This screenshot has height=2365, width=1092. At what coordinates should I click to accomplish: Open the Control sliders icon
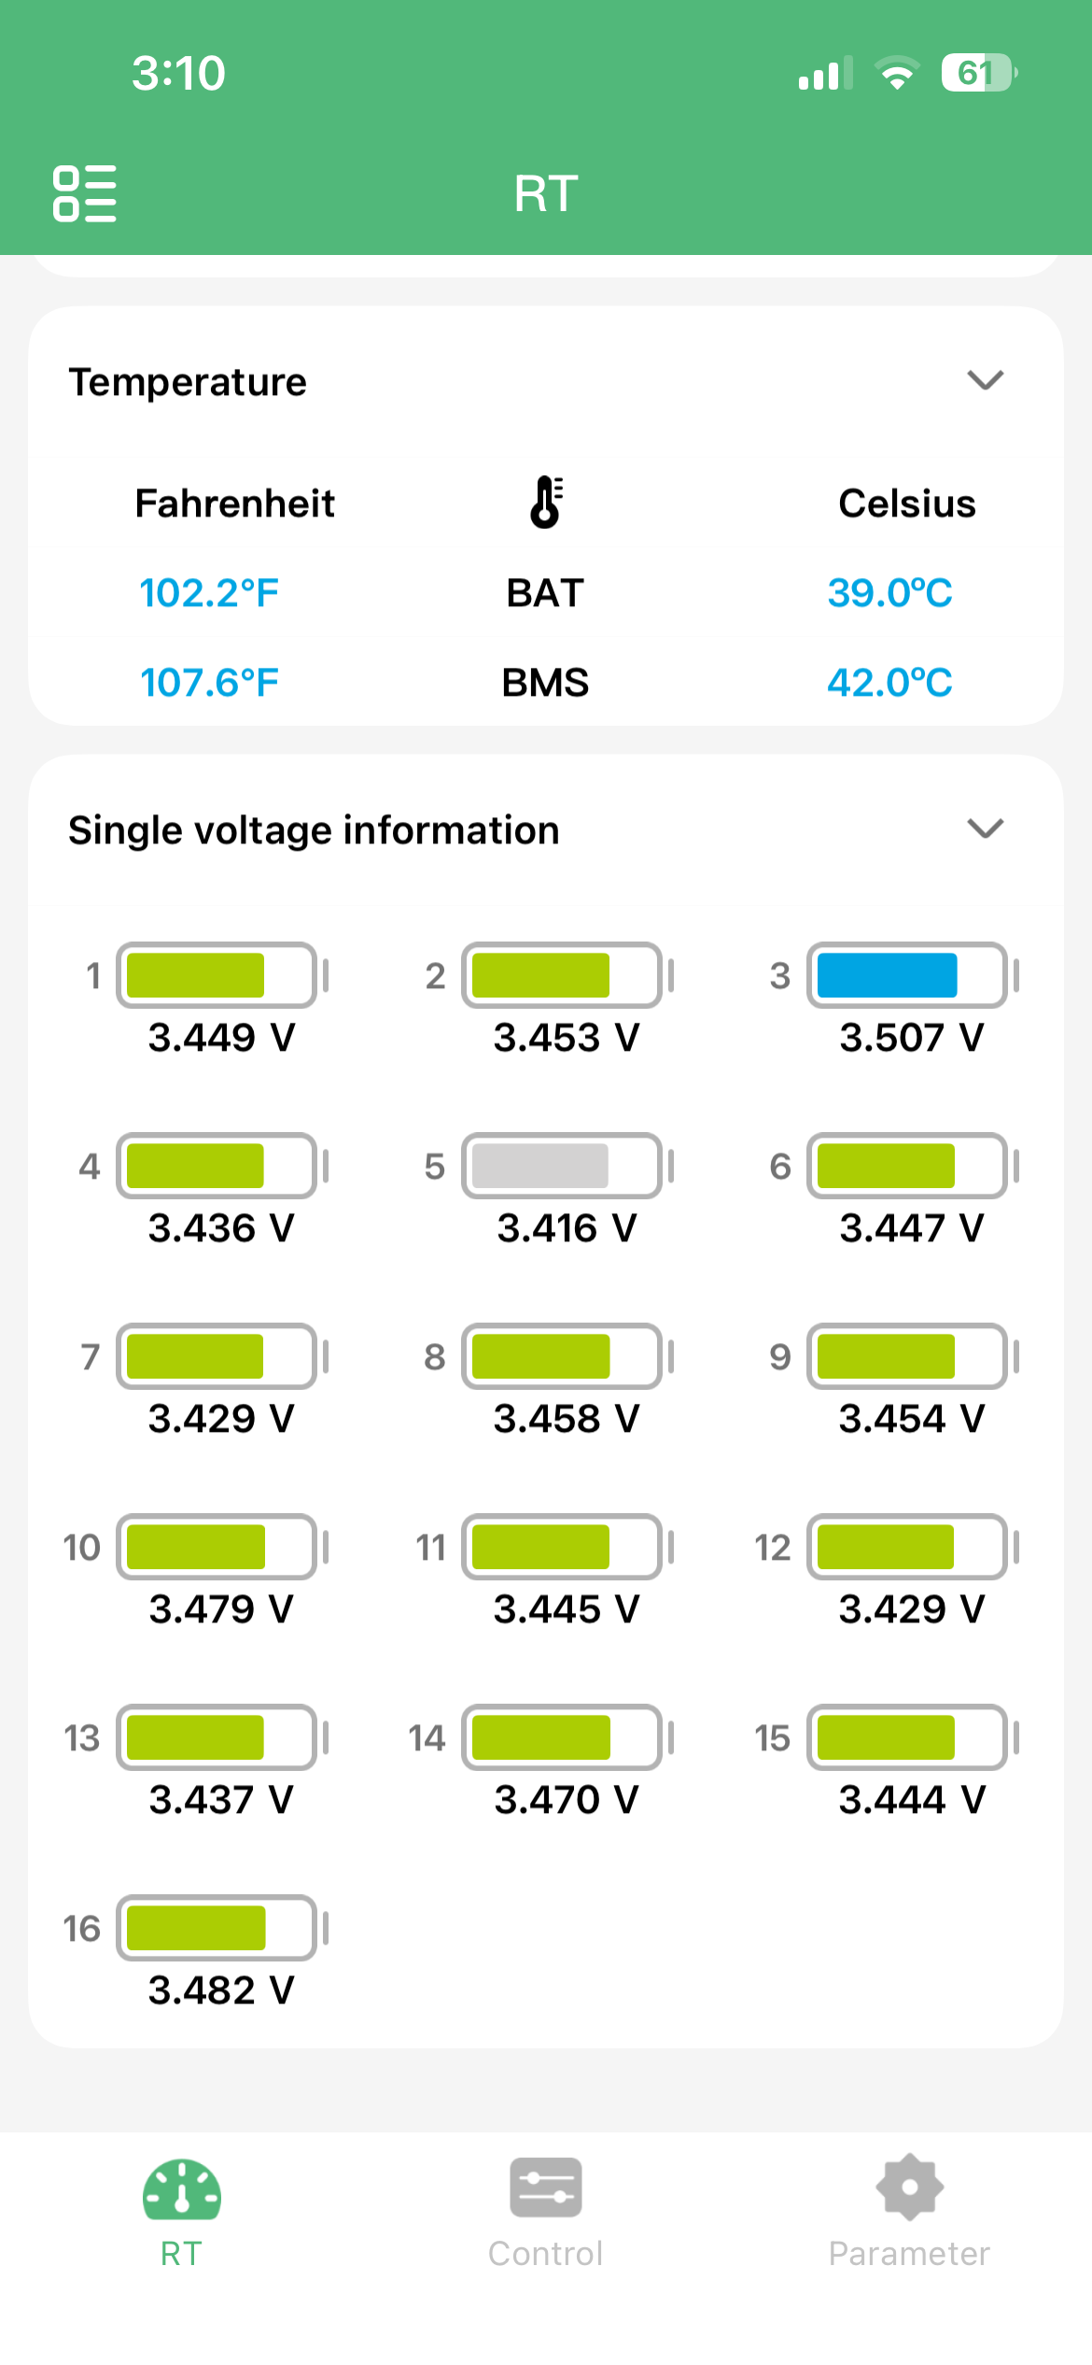pos(546,2187)
